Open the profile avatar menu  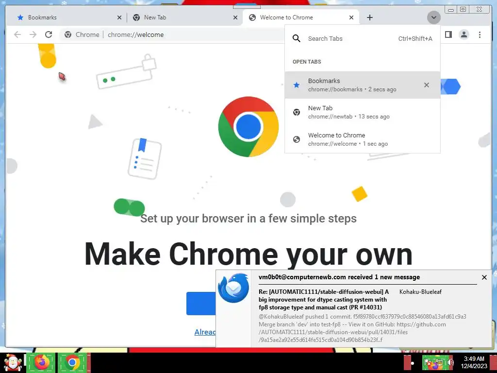click(464, 34)
